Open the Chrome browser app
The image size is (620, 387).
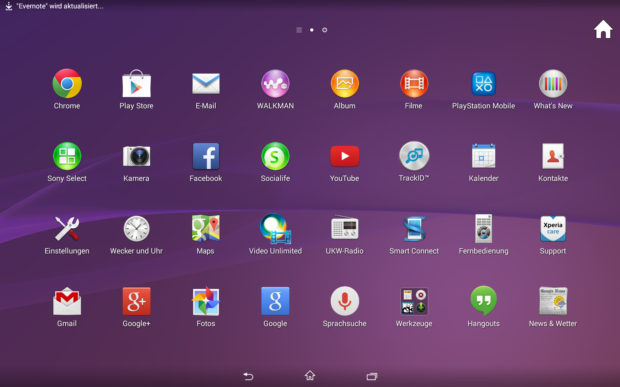pyautogui.click(x=67, y=84)
